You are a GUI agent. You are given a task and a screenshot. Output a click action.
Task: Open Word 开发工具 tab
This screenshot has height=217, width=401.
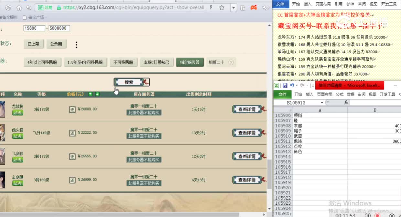pos(389,4)
